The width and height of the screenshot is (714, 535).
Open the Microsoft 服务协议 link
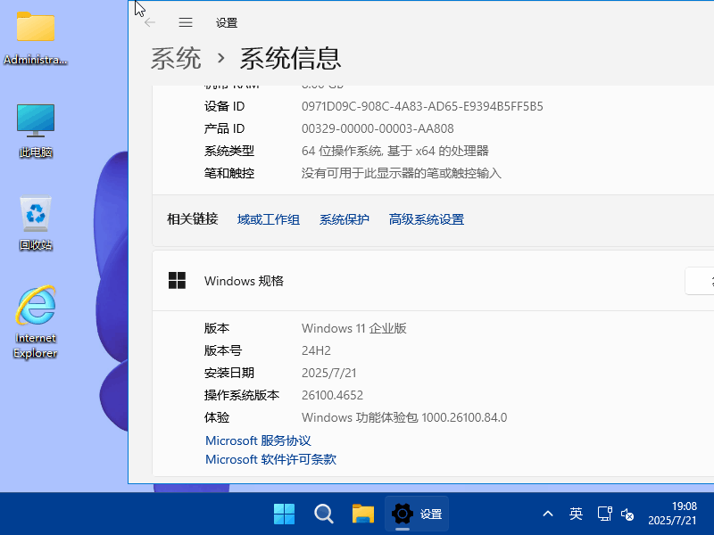pos(258,440)
